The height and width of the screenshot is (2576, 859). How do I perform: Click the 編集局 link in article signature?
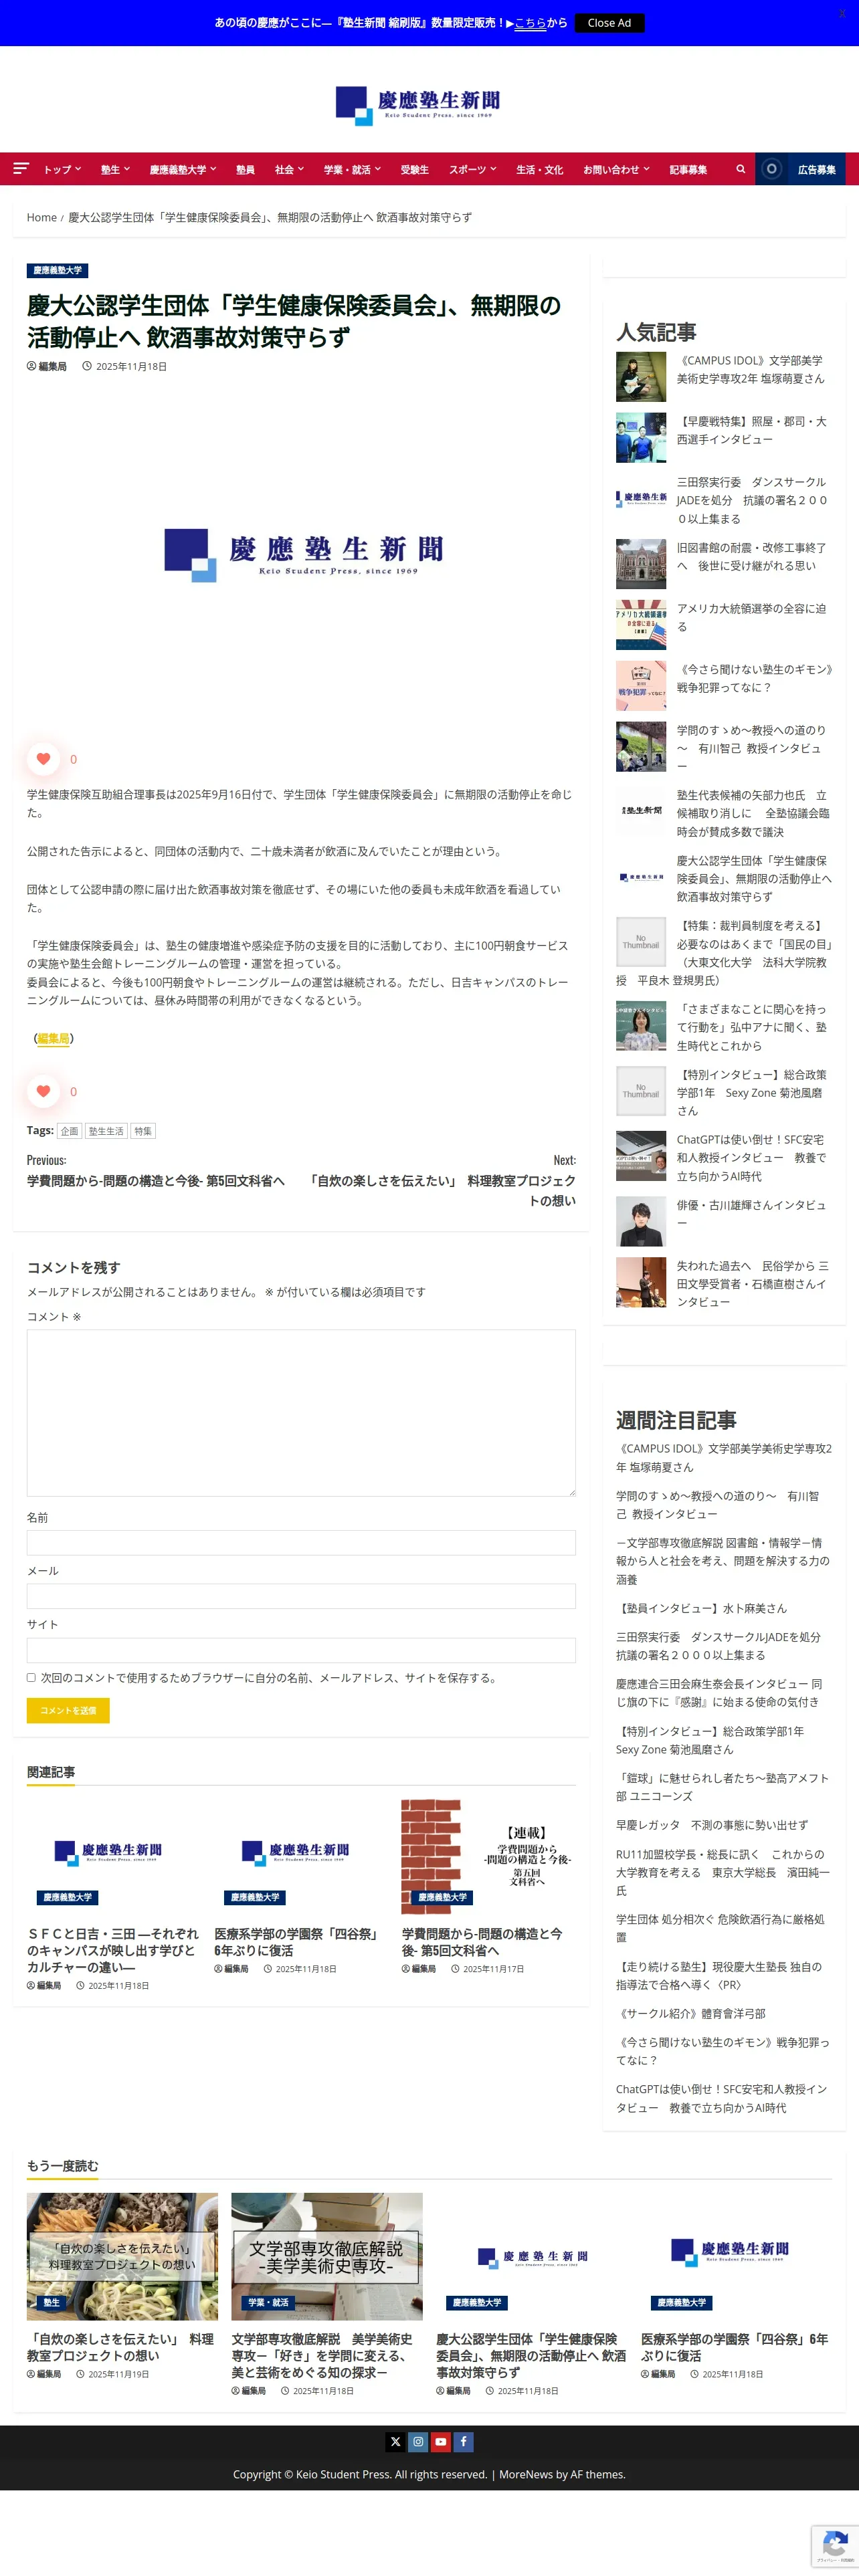click(x=53, y=1038)
